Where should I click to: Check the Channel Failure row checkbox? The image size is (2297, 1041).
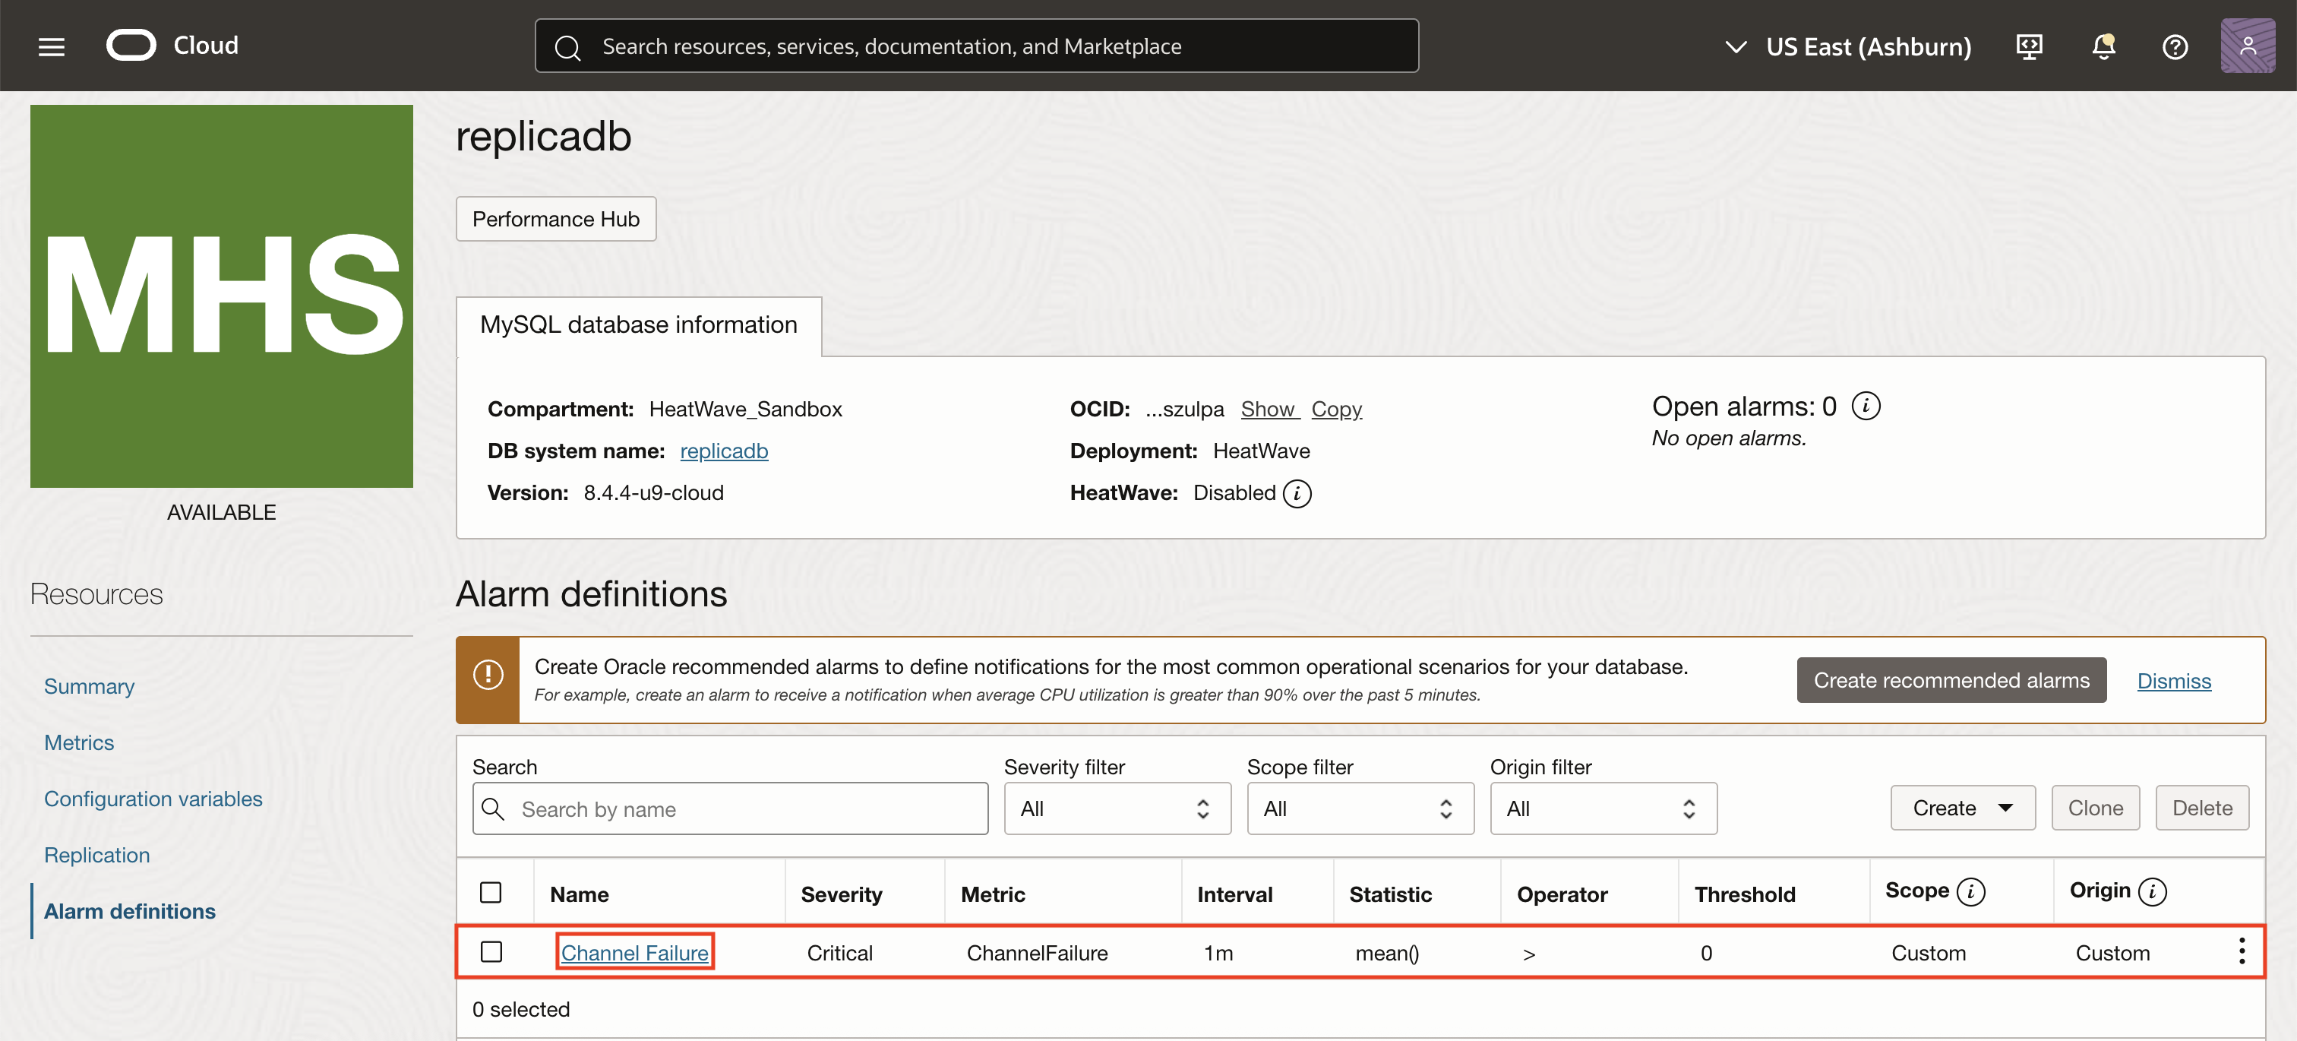point(493,952)
